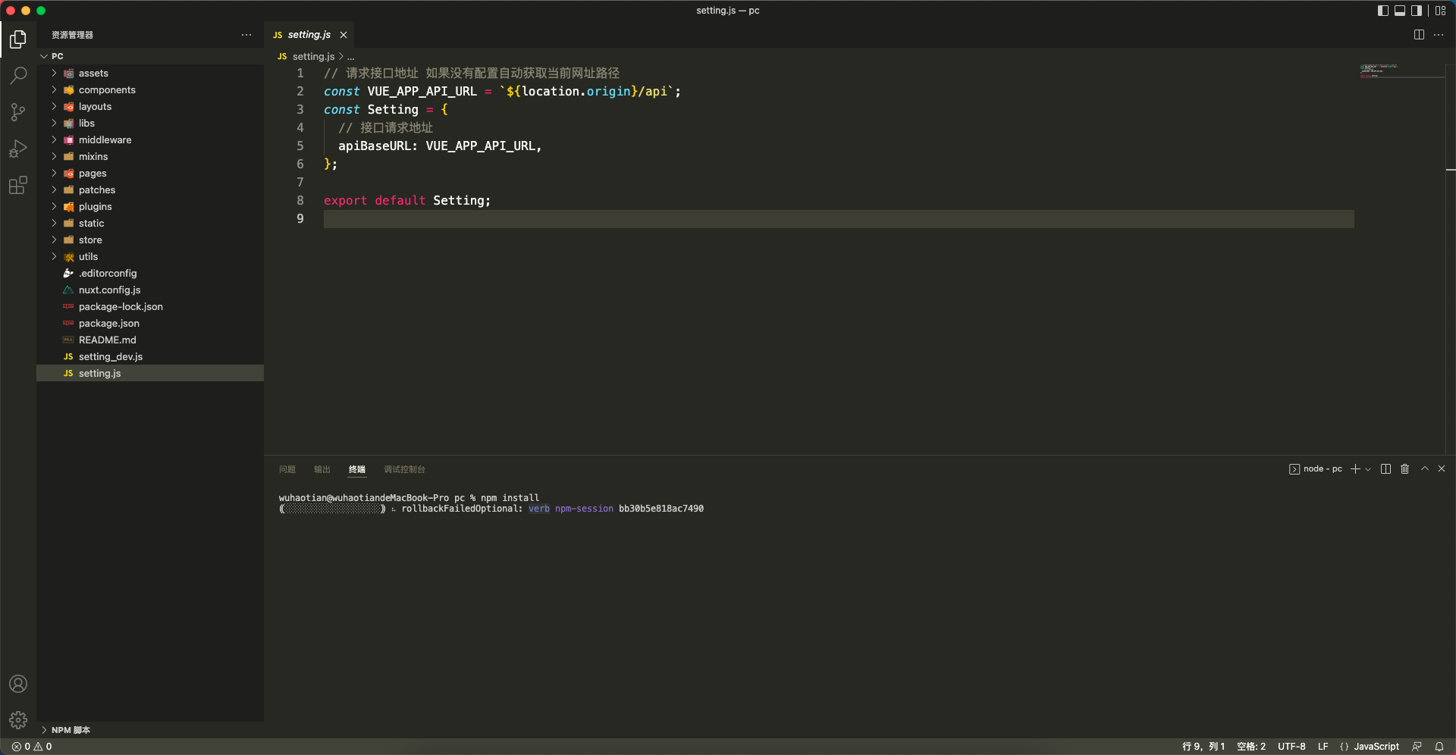Click setting.js in the breadcrumb
Screen dimensions: 1456x755
[313, 57]
